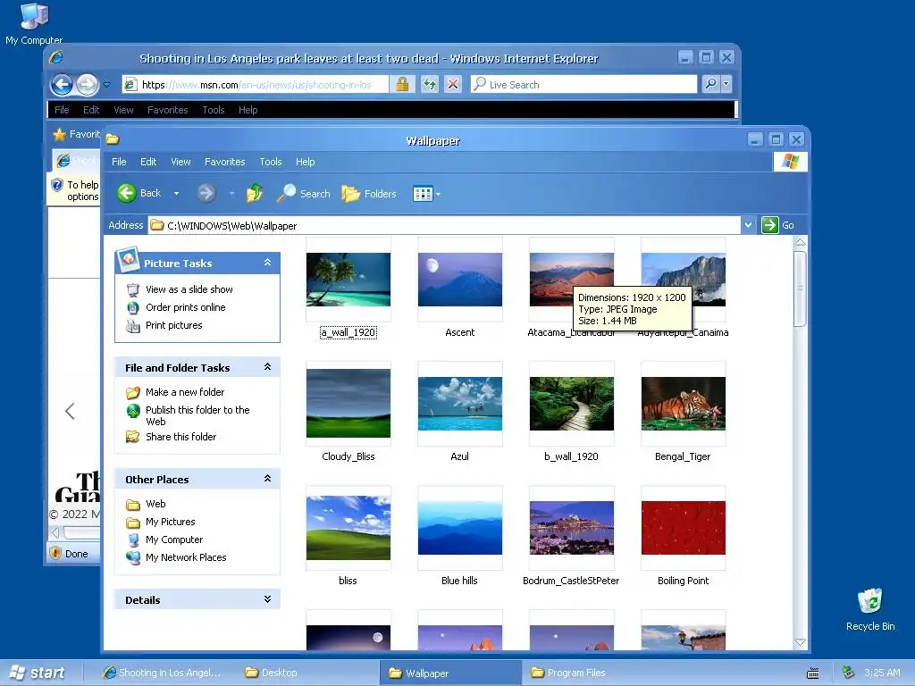Open the Address bar dropdown
The height and width of the screenshot is (686, 915).
coord(748,225)
